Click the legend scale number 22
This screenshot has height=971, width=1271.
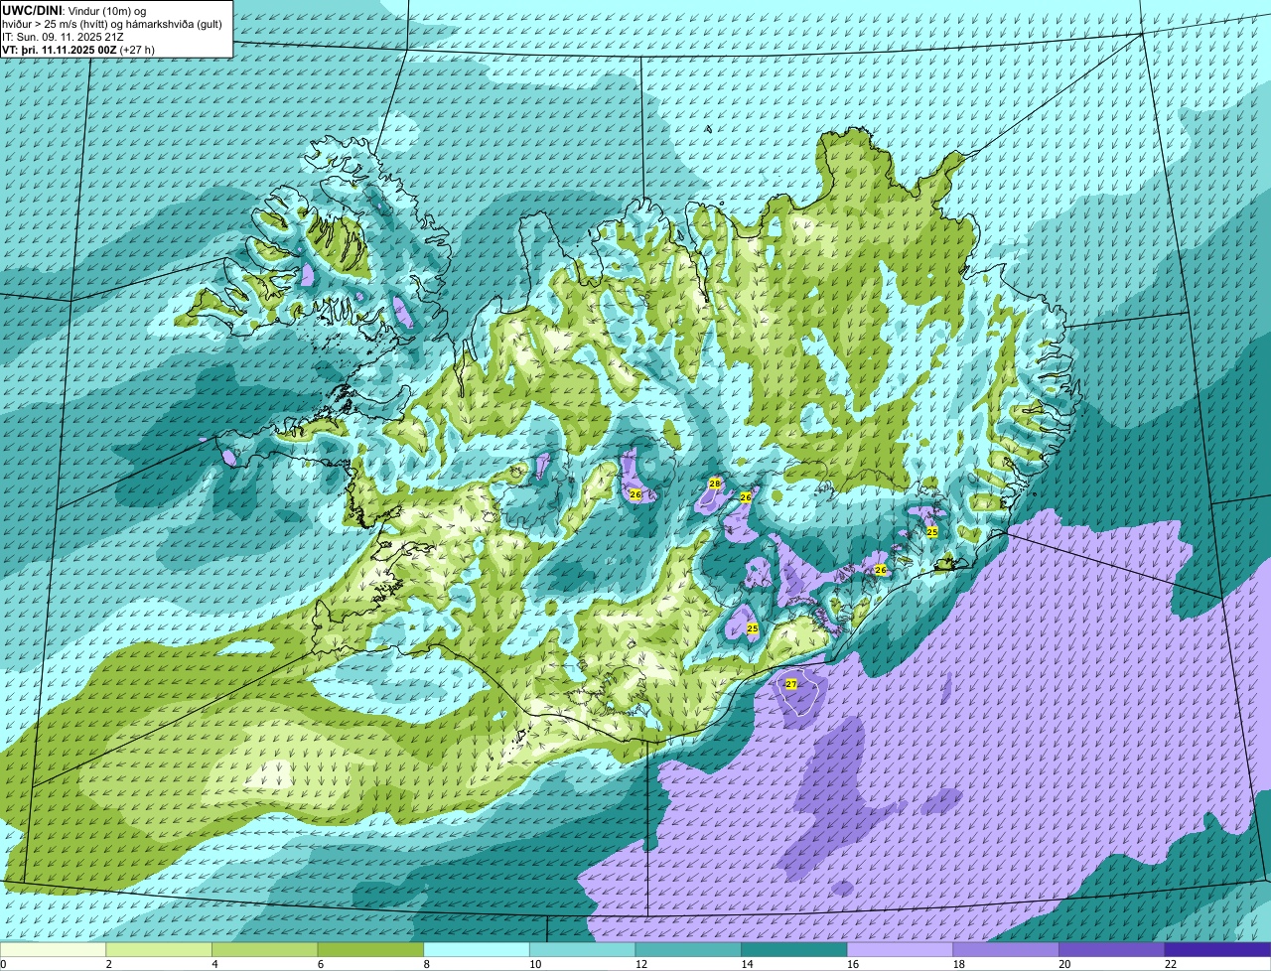(1171, 964)
